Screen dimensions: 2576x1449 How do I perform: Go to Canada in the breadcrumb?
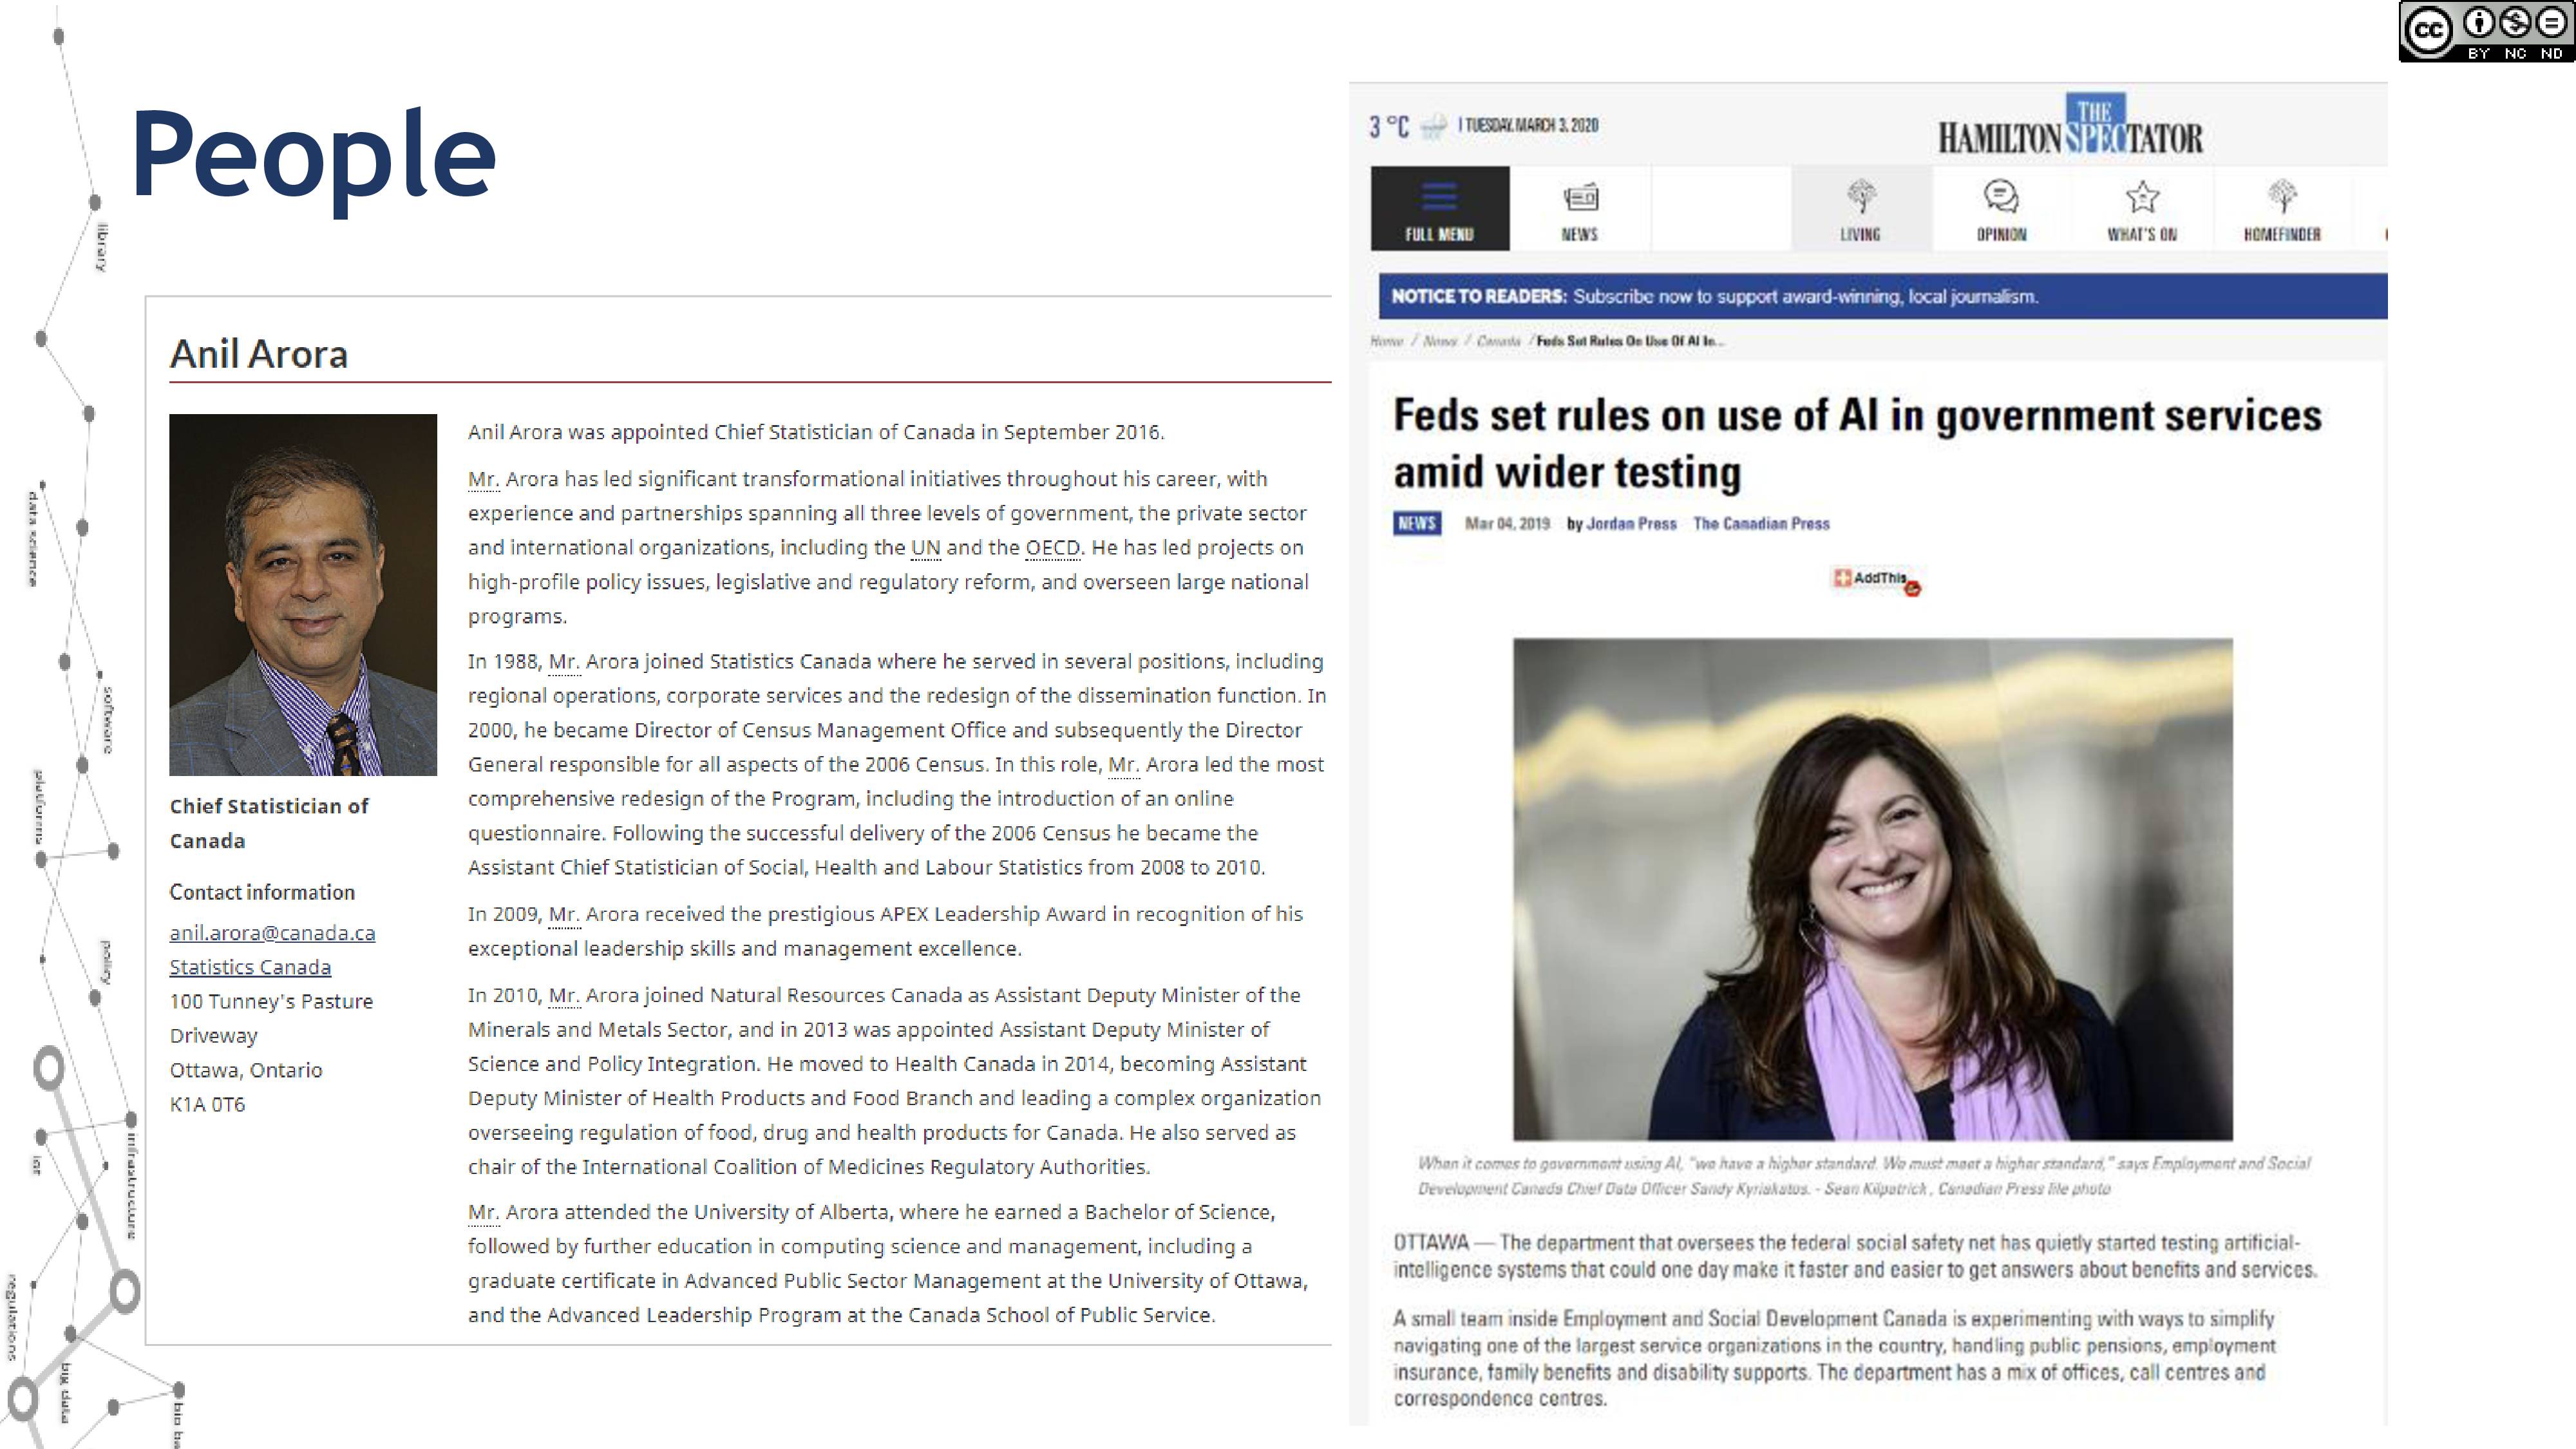tap(1498, 341)
